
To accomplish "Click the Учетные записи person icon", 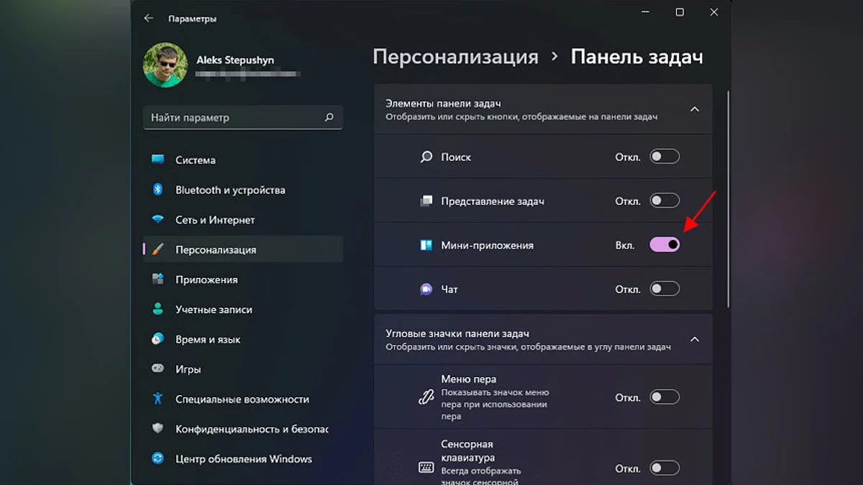I will 157,310.
